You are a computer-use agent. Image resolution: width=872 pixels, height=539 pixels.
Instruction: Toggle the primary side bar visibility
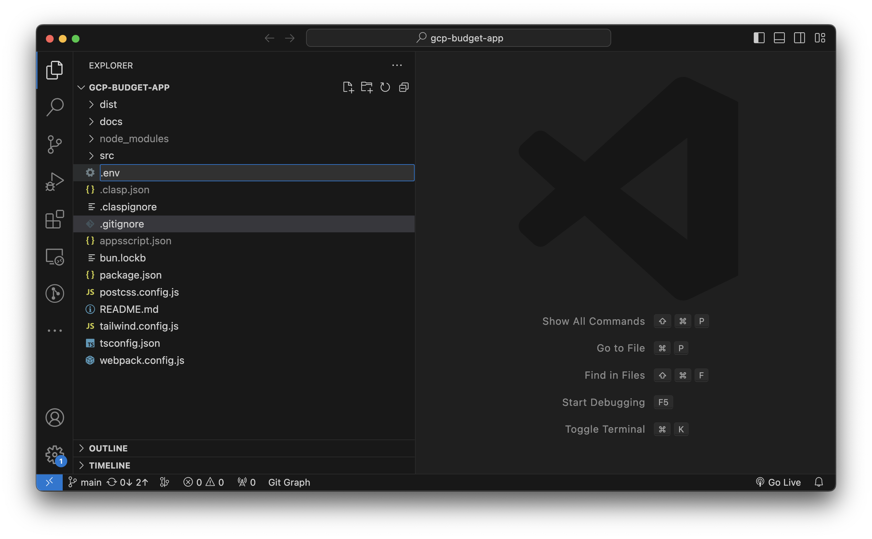pyautogui.click(x=759, y=38)
